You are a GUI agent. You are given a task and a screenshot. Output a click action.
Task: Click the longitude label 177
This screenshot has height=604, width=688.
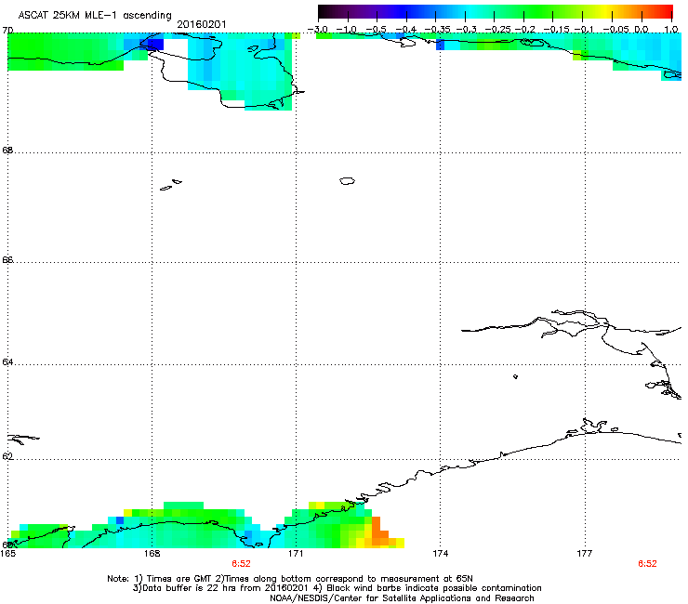(x=585, y=554)
